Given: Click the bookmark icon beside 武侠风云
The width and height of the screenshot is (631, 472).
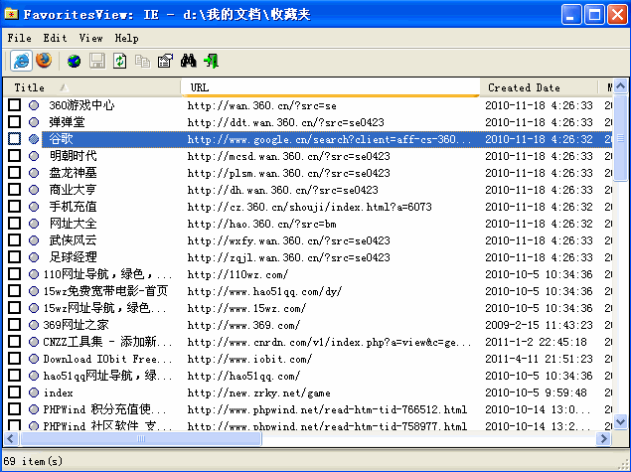Looking at the screenshot, I should tap(34, 240).
